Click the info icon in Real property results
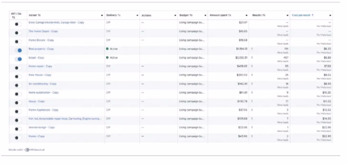The image size is (347, 165). tap(252, 49)
